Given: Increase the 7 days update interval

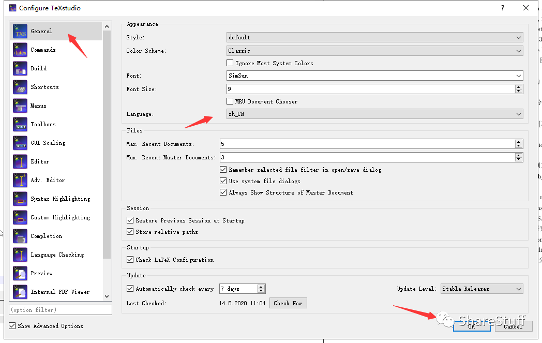Looking at the screenshot, I should point(261,286).
